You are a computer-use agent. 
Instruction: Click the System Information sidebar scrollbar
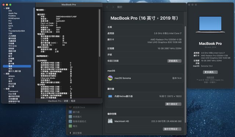pyautogui.click(x=34, y=42)
